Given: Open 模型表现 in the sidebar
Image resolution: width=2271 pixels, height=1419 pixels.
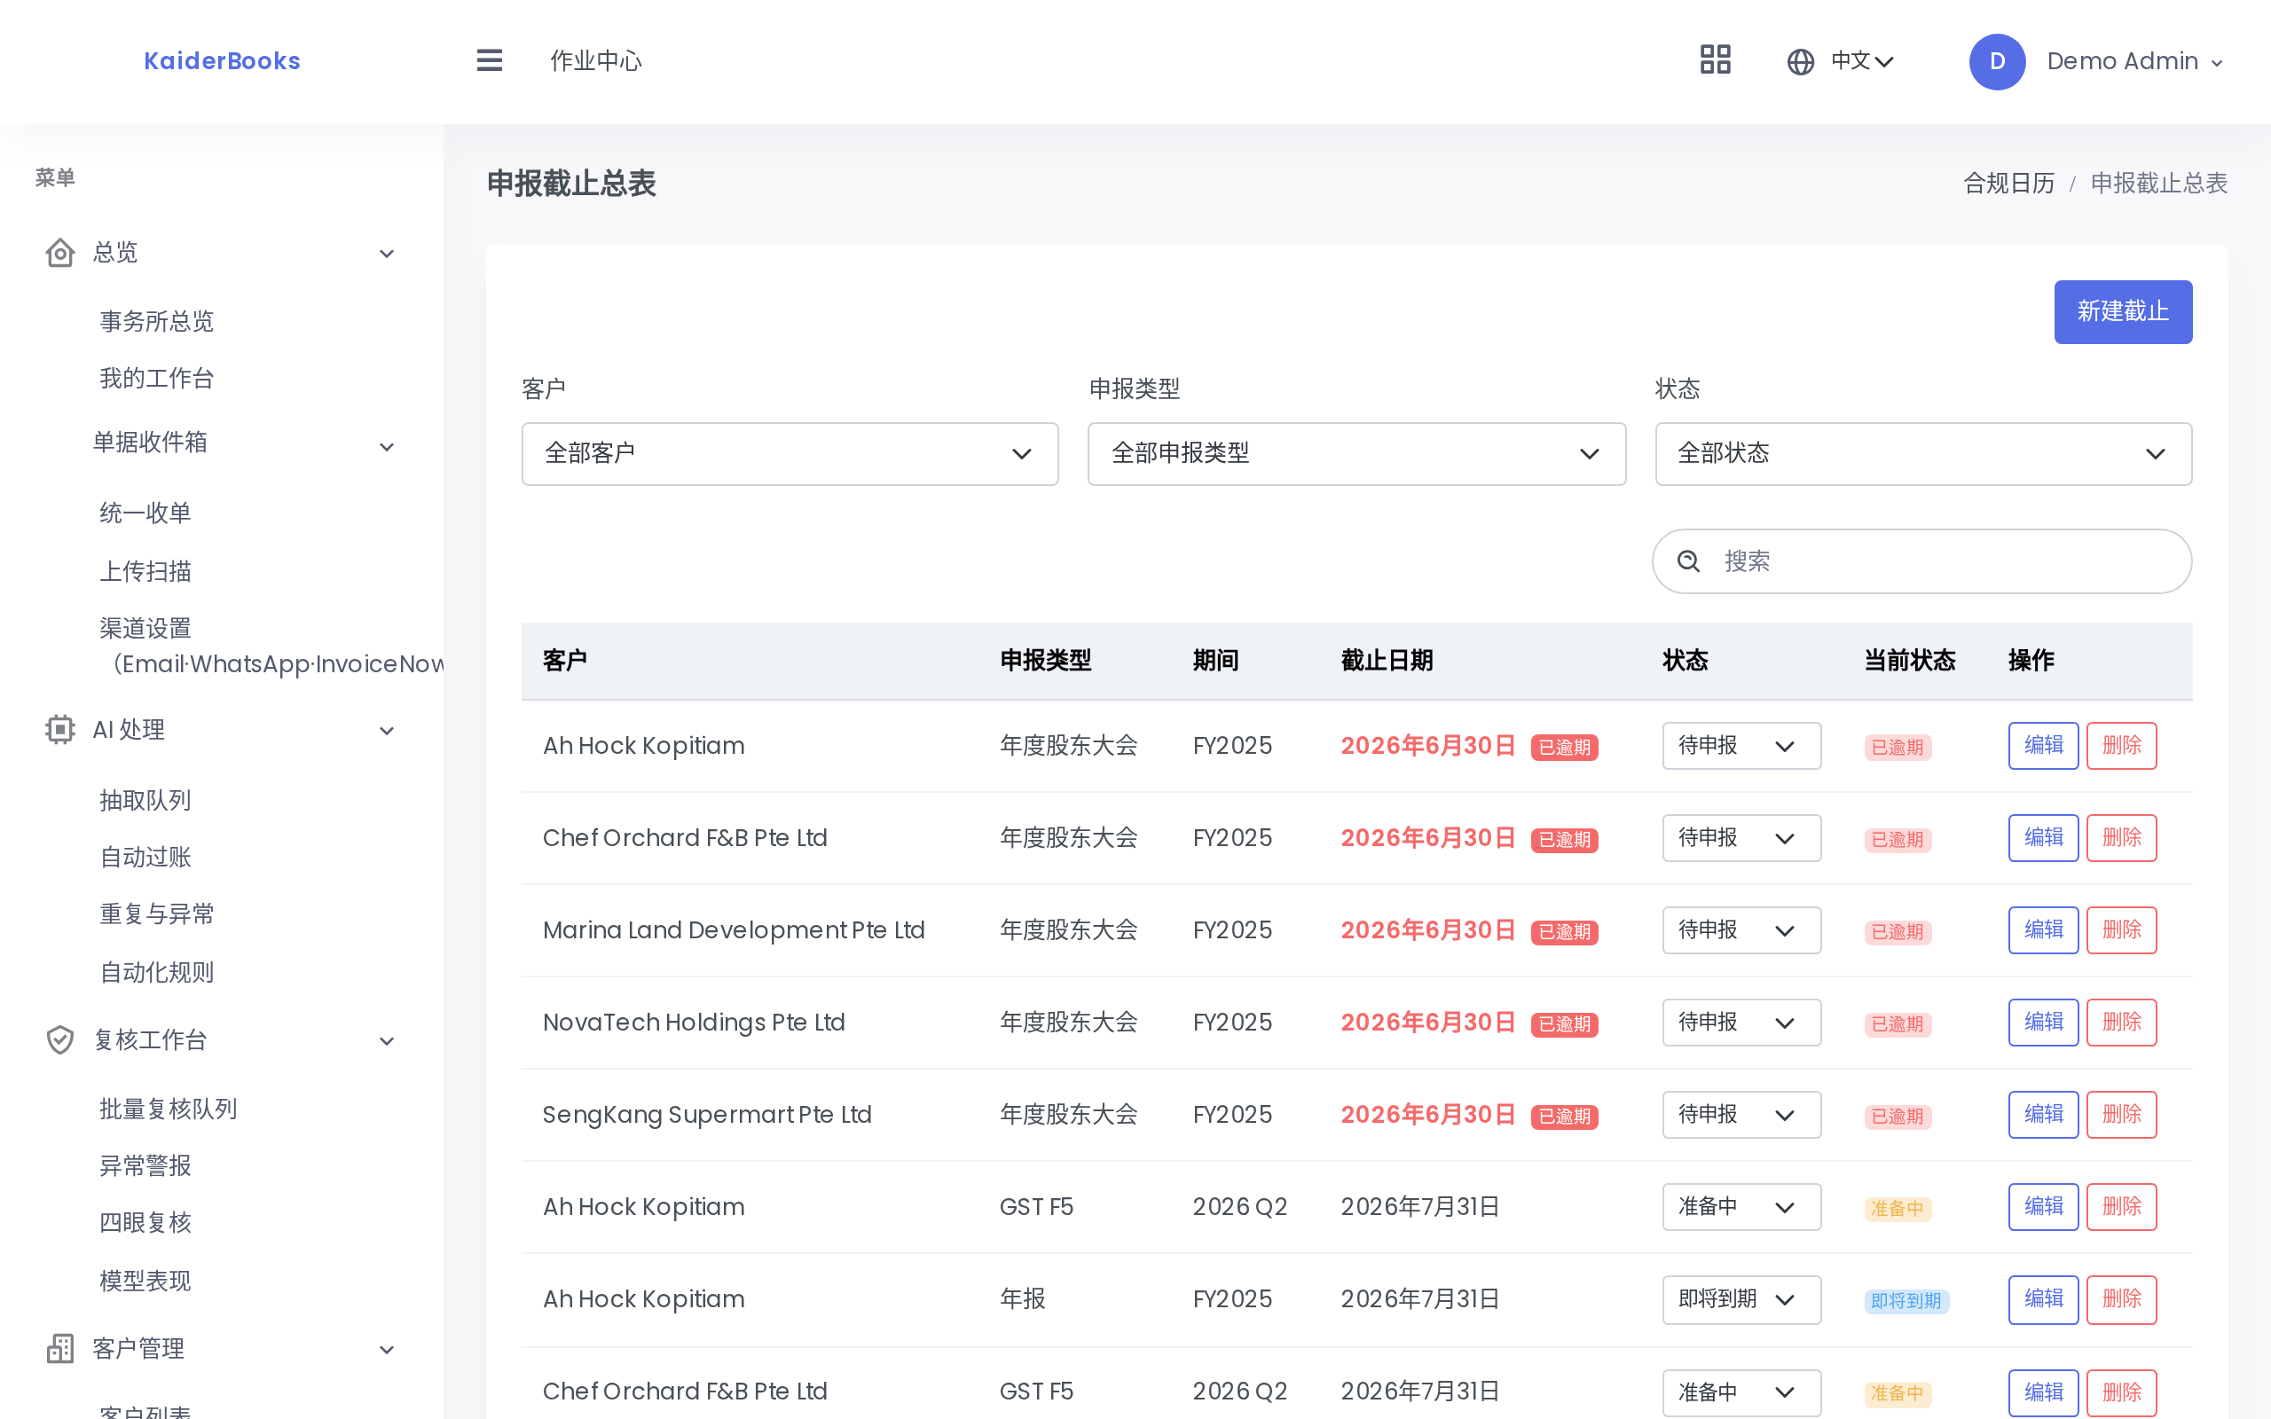Looking at the screenshot, I should pyautogui.click(x=145, y=1280).
